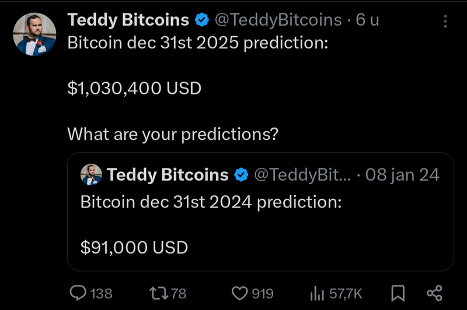This screenshot has width=467, height=310.
Task: Click the "6 u" timestamp
Action: tap(367, 20)
